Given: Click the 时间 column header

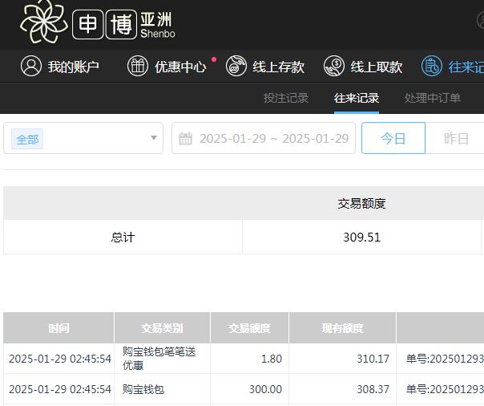Looking at the screenshot, I should pos(58,328).
